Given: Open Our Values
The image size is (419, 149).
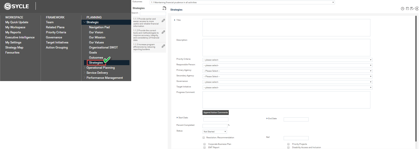Looking at the screenshot, I should point(96,42).
